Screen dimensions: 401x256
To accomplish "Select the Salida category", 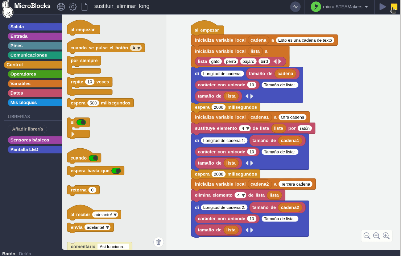I will pos(35,27).
